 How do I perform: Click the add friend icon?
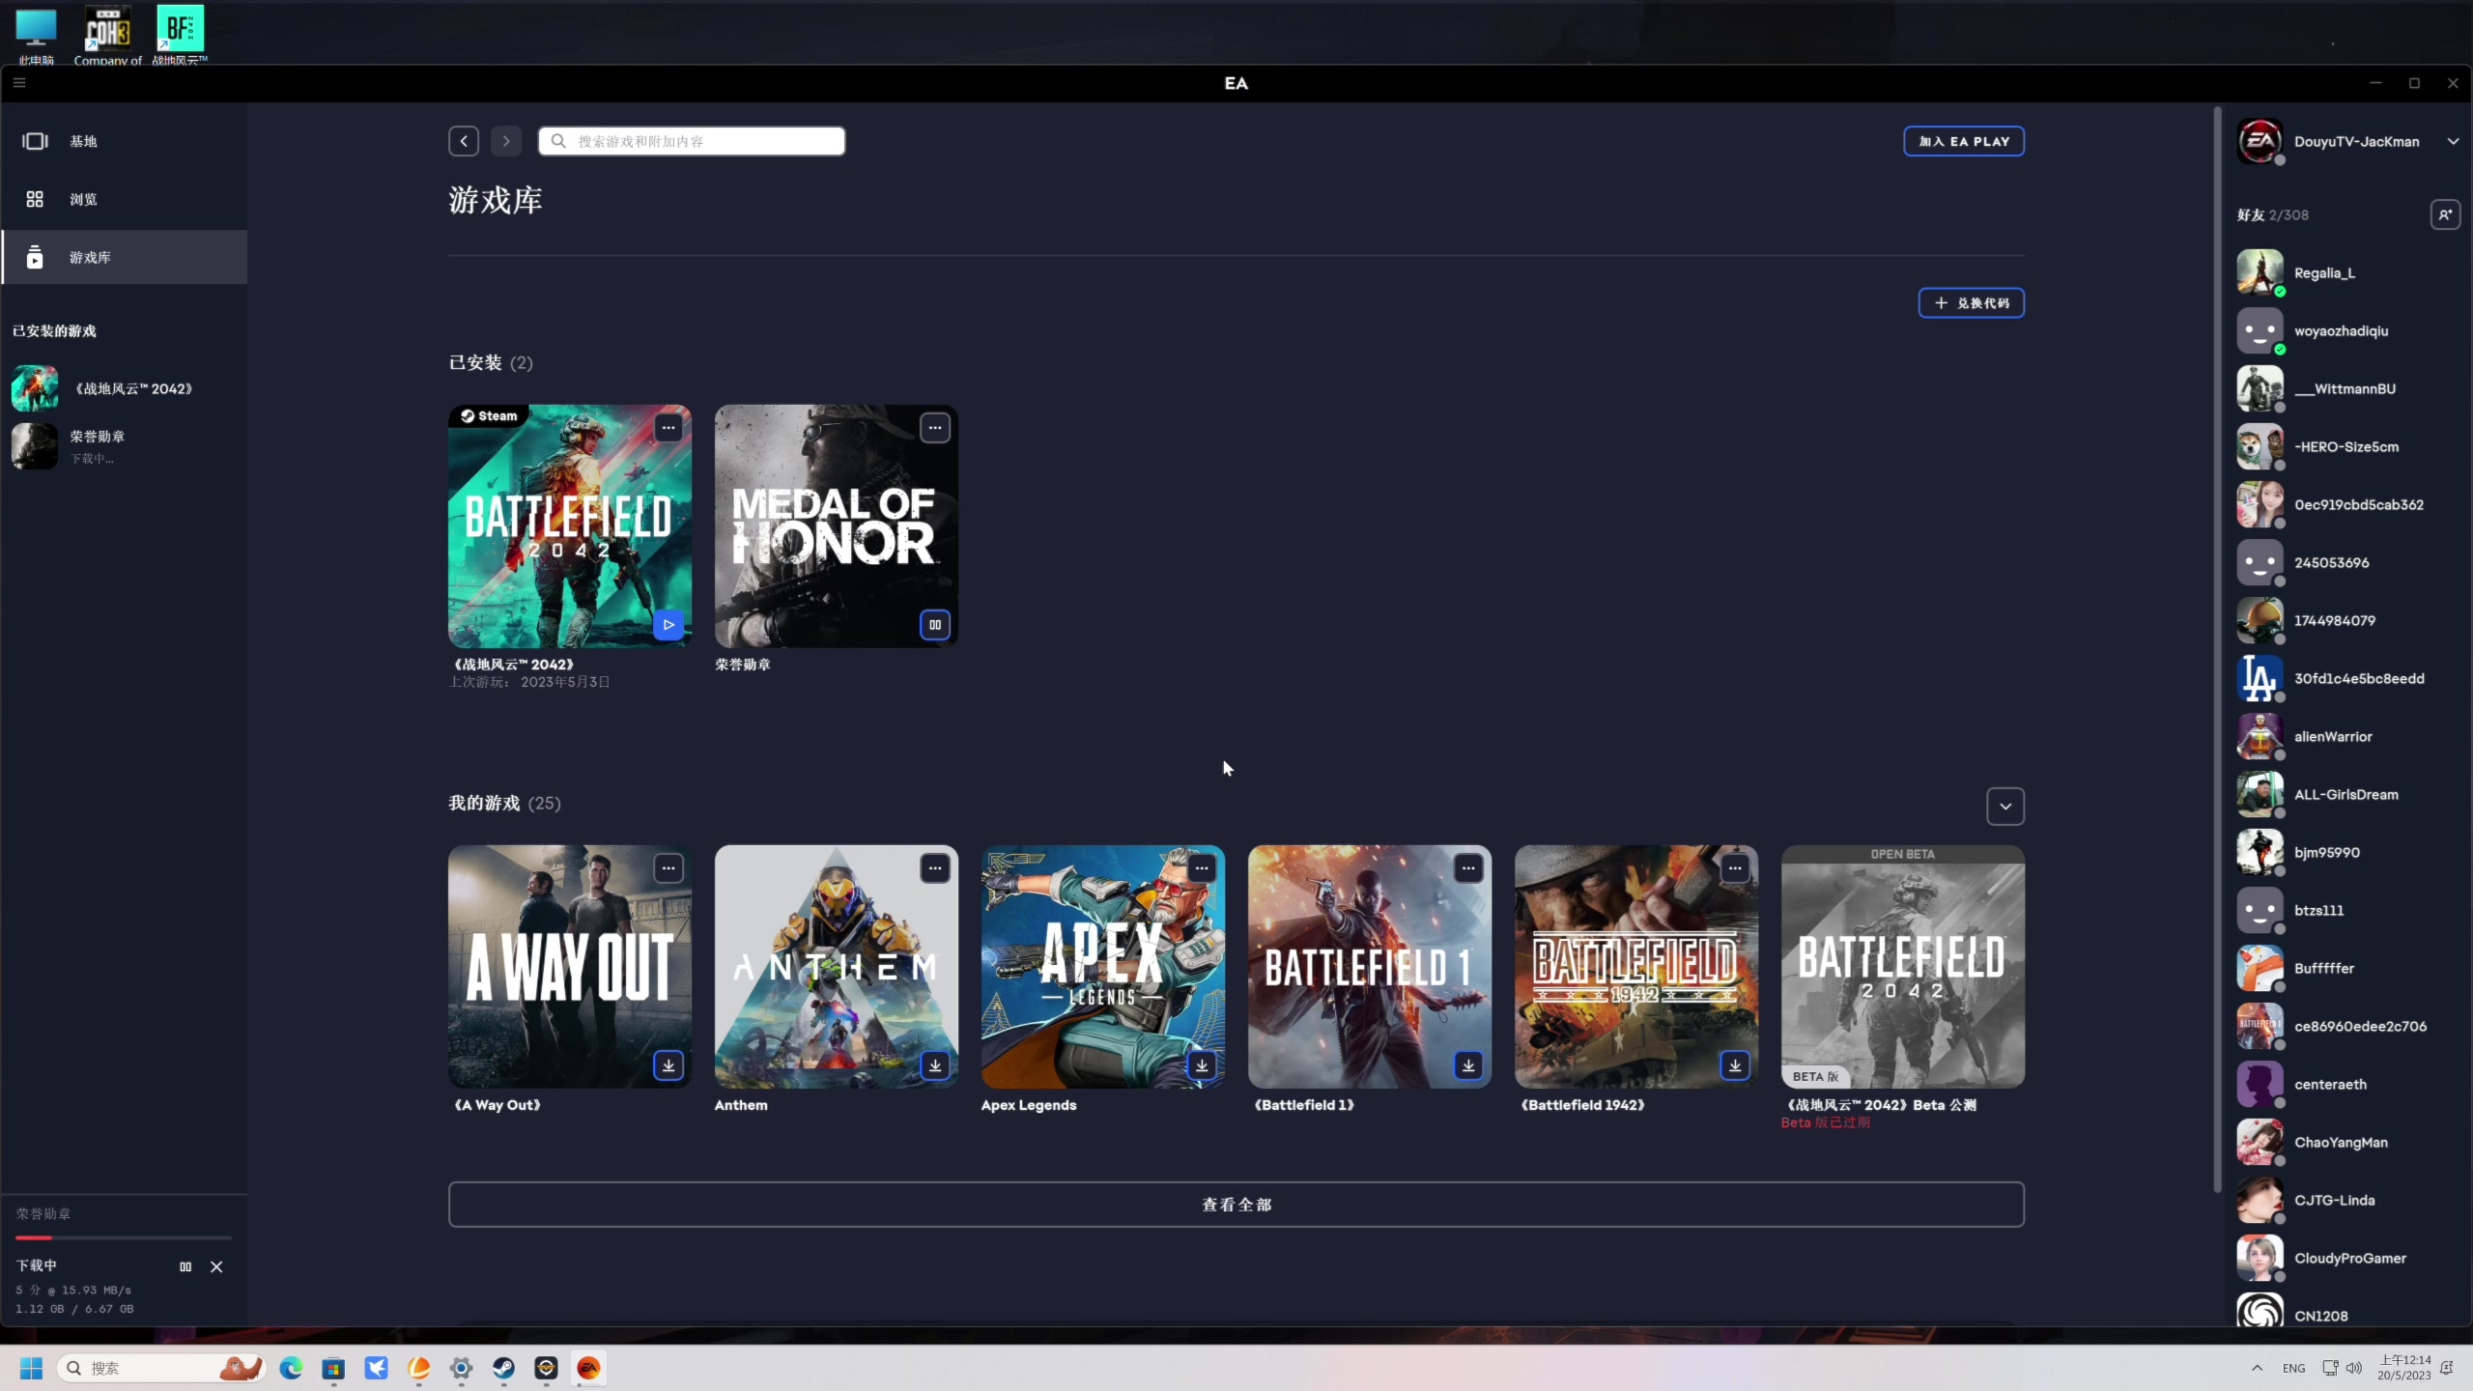coord(2445,214)
